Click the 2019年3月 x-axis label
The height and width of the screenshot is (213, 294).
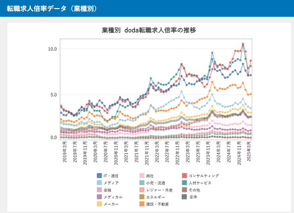click(65, 153)
